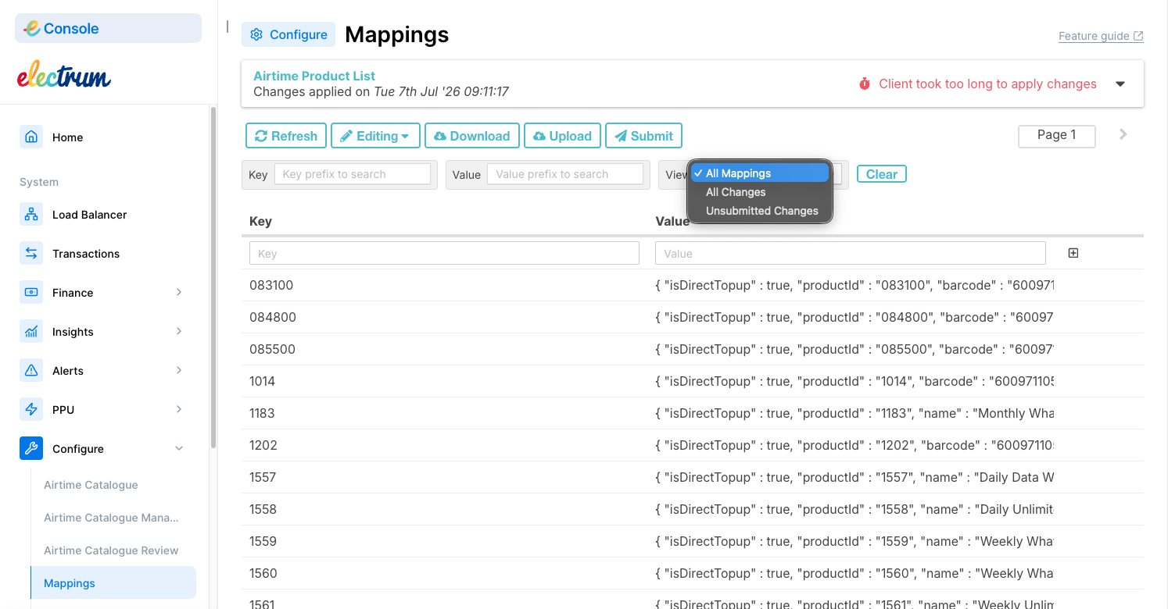Viewport: 1168px width, 609px height.
Task: Click the Configure wrench icon in sidebar
Action: pyautogui.click(x=31, y=448)
